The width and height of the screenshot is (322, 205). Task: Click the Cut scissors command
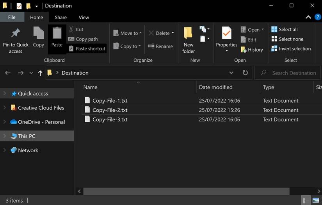[x=76, y=29]
